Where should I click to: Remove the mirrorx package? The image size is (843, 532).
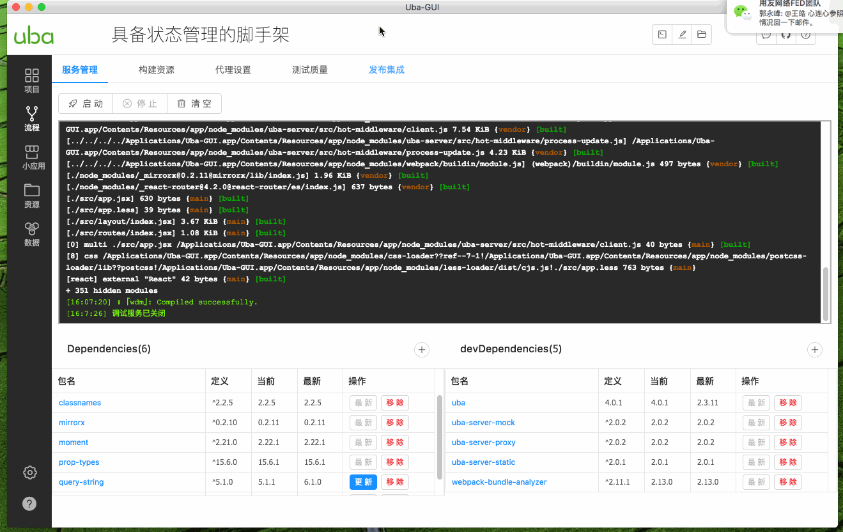tap(395, 423)
